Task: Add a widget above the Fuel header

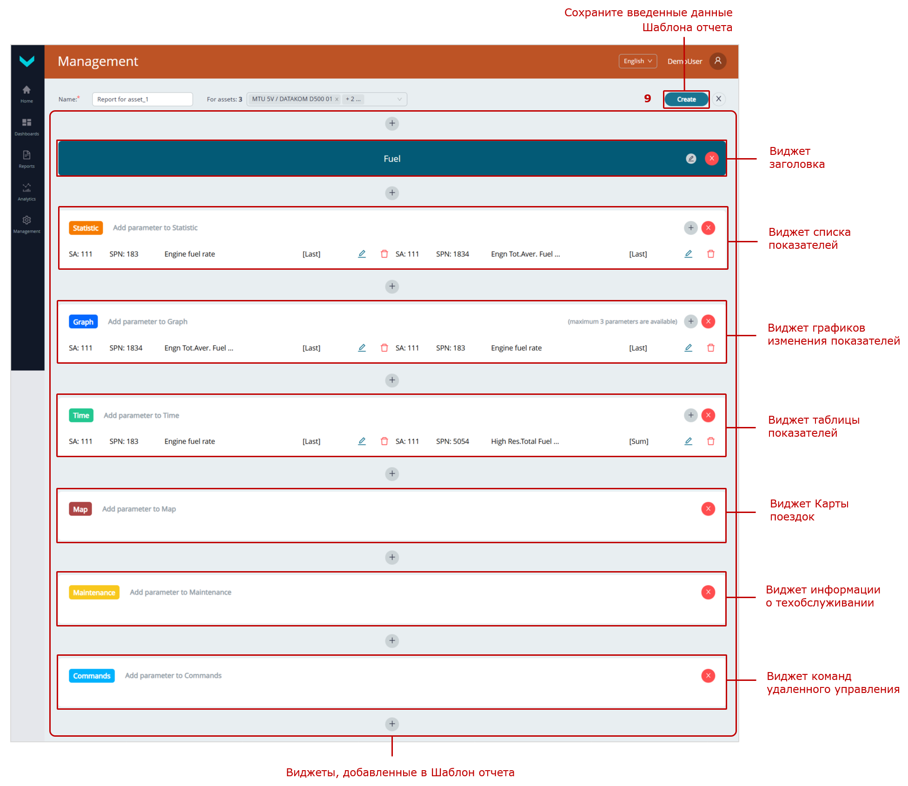Action: 392,124
